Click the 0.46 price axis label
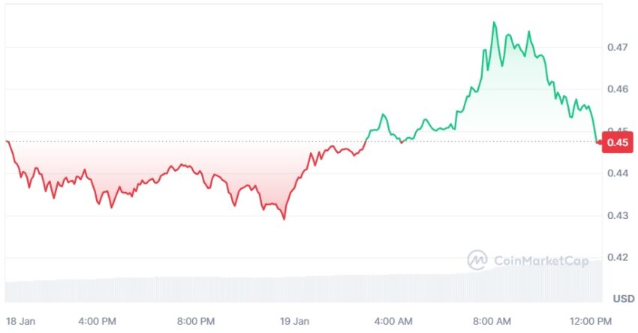This screenshot has width=638, height=333. (x=618, y=89)
